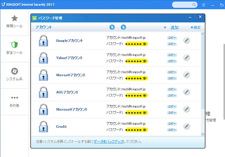
Task: Select the Yahoo!アカウント entry name
Action: pyautogui.click(x=69, y=58)
